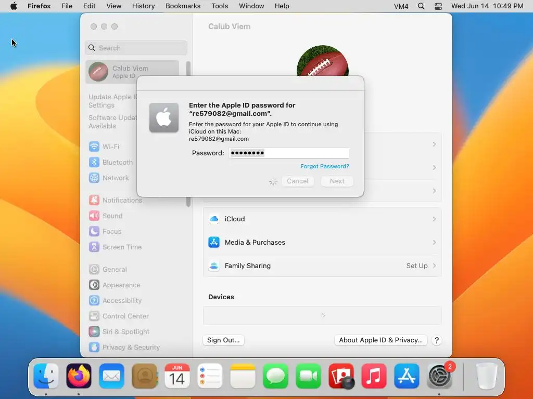Expand the Media & Purchases row chevron
This screenshot has width=533, height=399.
(434, 242)
